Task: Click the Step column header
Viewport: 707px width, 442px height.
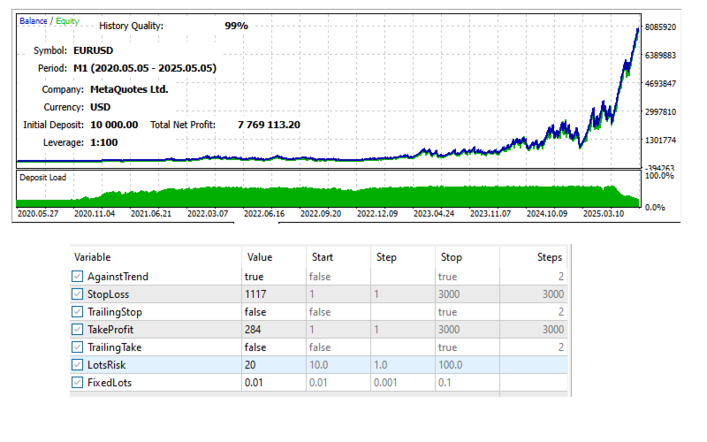Action: 386,257
